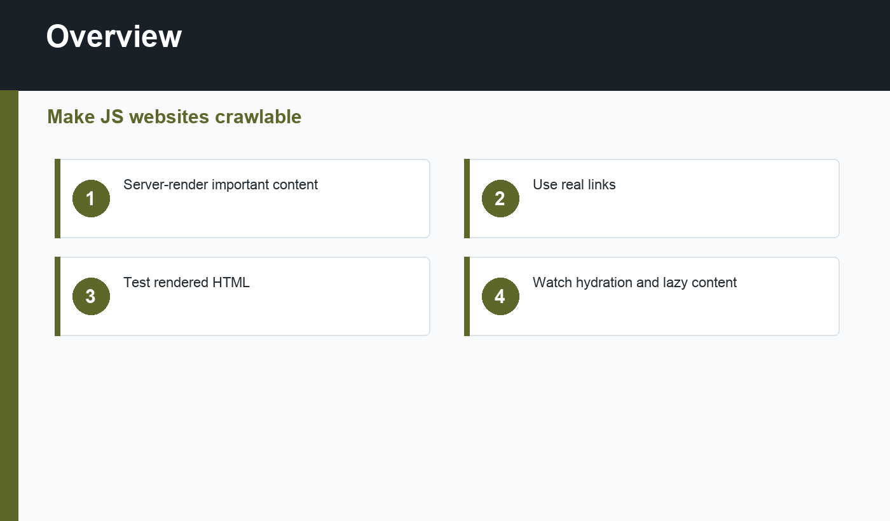Click the number 3 circle badge
This screenshot has height=521, width=890.
pos(91,296)
